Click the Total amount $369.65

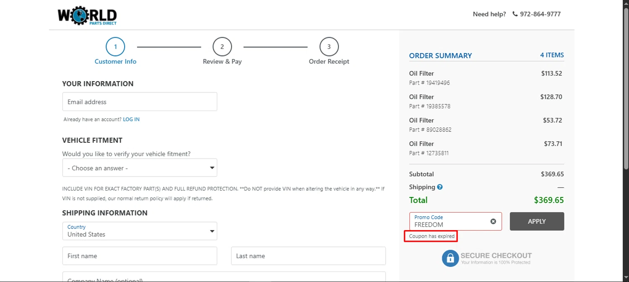pyautogui.click(x=549, y=200)
